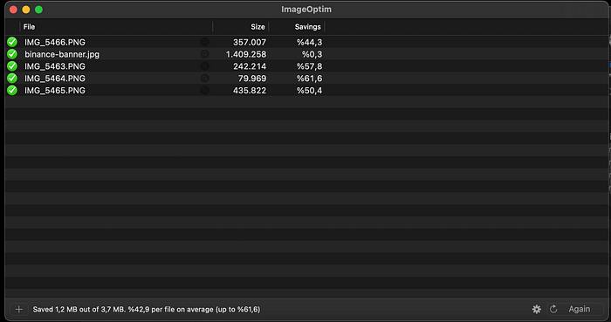Click the green zoom window button
The width and height of the screenshot is (611, 322).
(38, 10)
